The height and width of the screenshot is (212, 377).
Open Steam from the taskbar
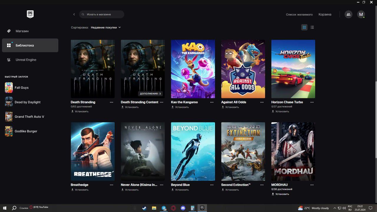pos(144,208)
